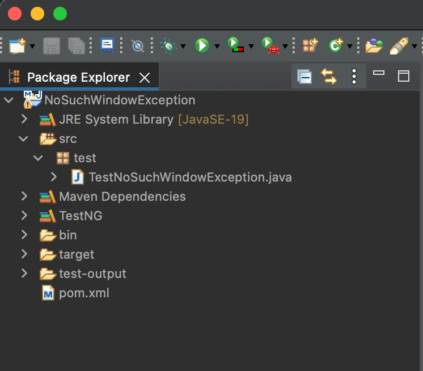Open the Search dropdown arrow
Viewport: 423px width, 371px height.
[414, 47]
